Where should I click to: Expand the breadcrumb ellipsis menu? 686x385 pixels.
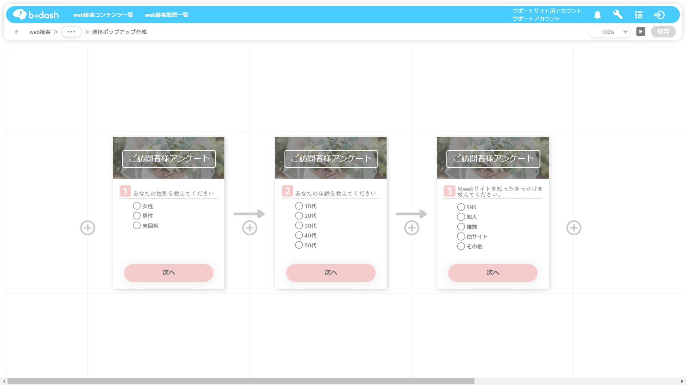[71, 32]
